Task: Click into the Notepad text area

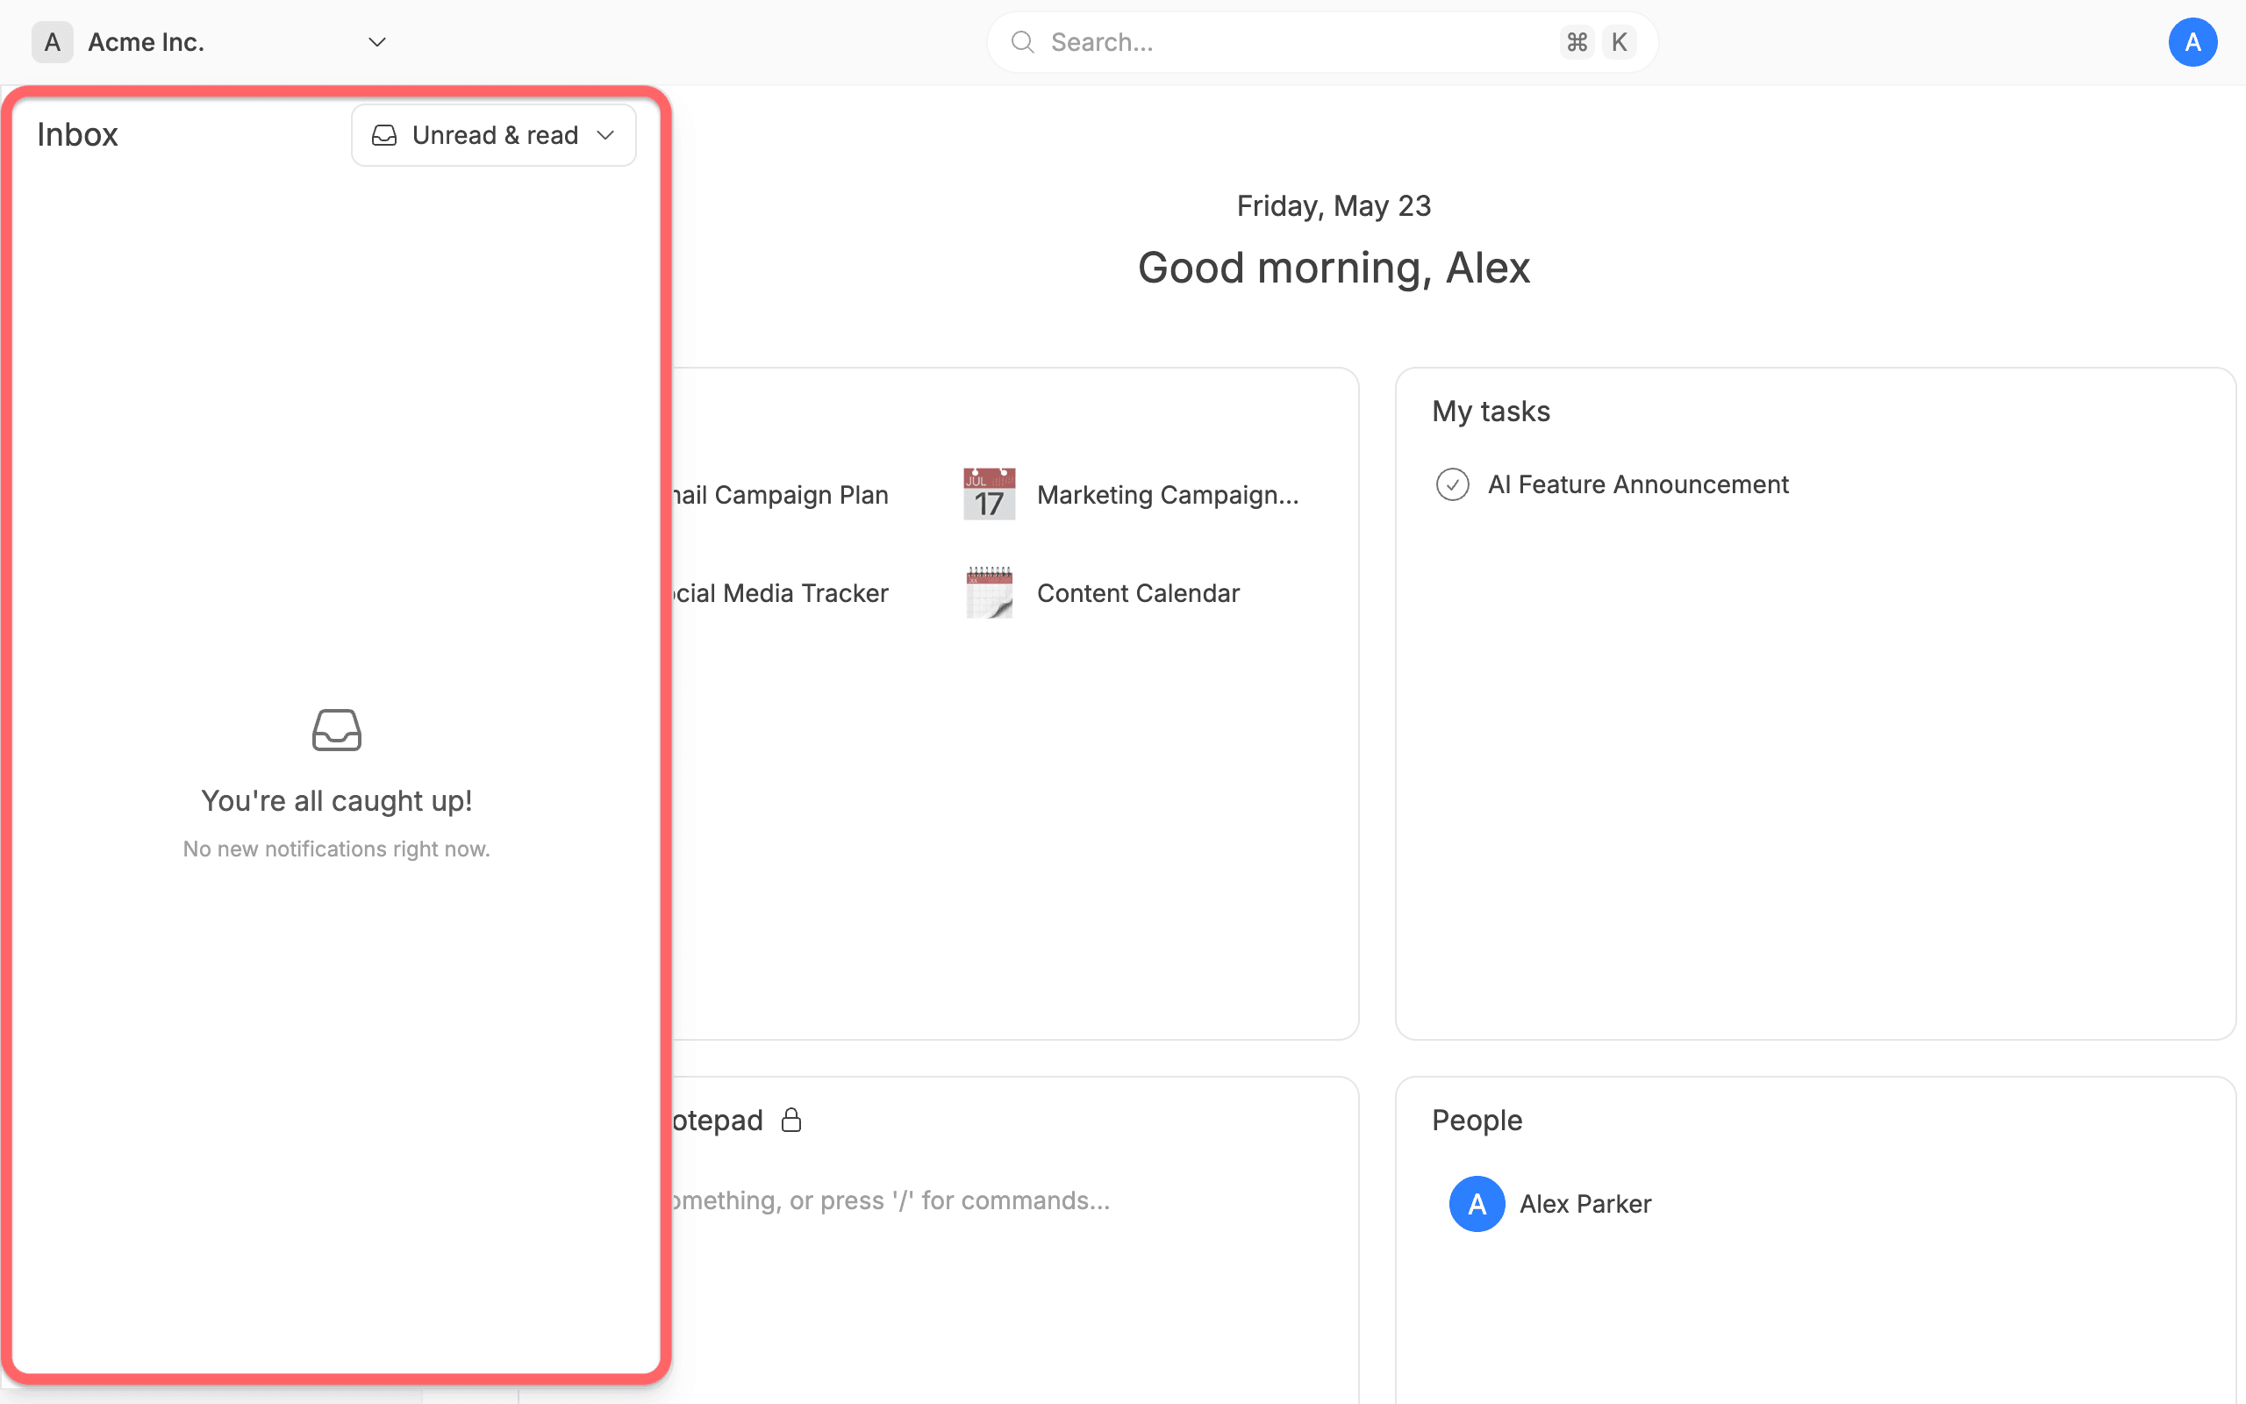Action: pos(891,1200)
